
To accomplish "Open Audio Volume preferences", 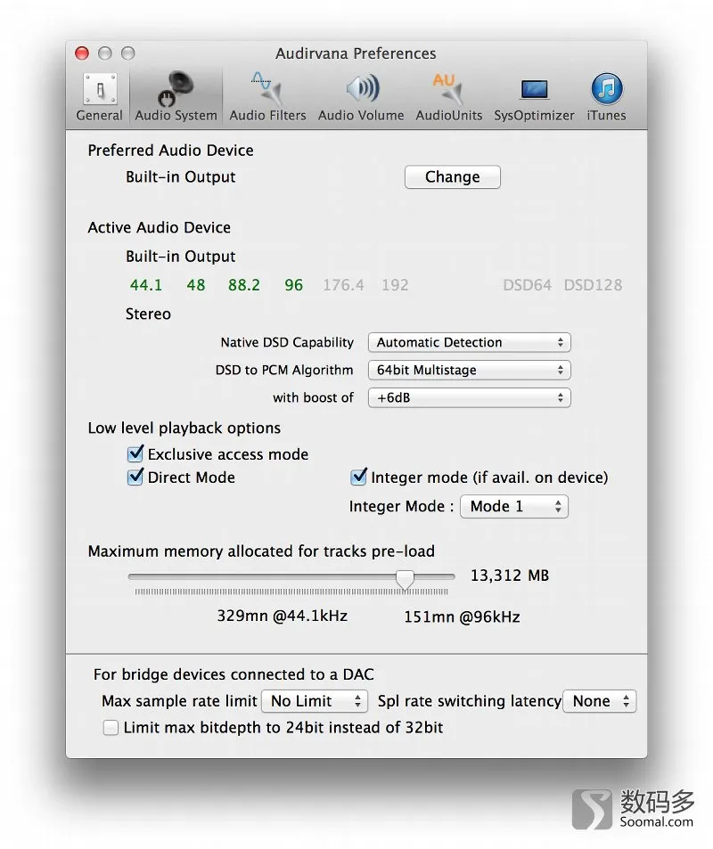I will click(x=361, y=98).
